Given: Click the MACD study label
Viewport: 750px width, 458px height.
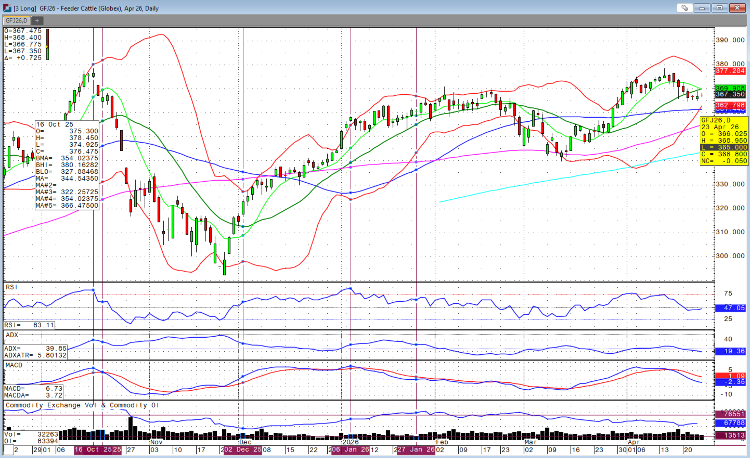Looking at the screenshot, I should point(14,365).
